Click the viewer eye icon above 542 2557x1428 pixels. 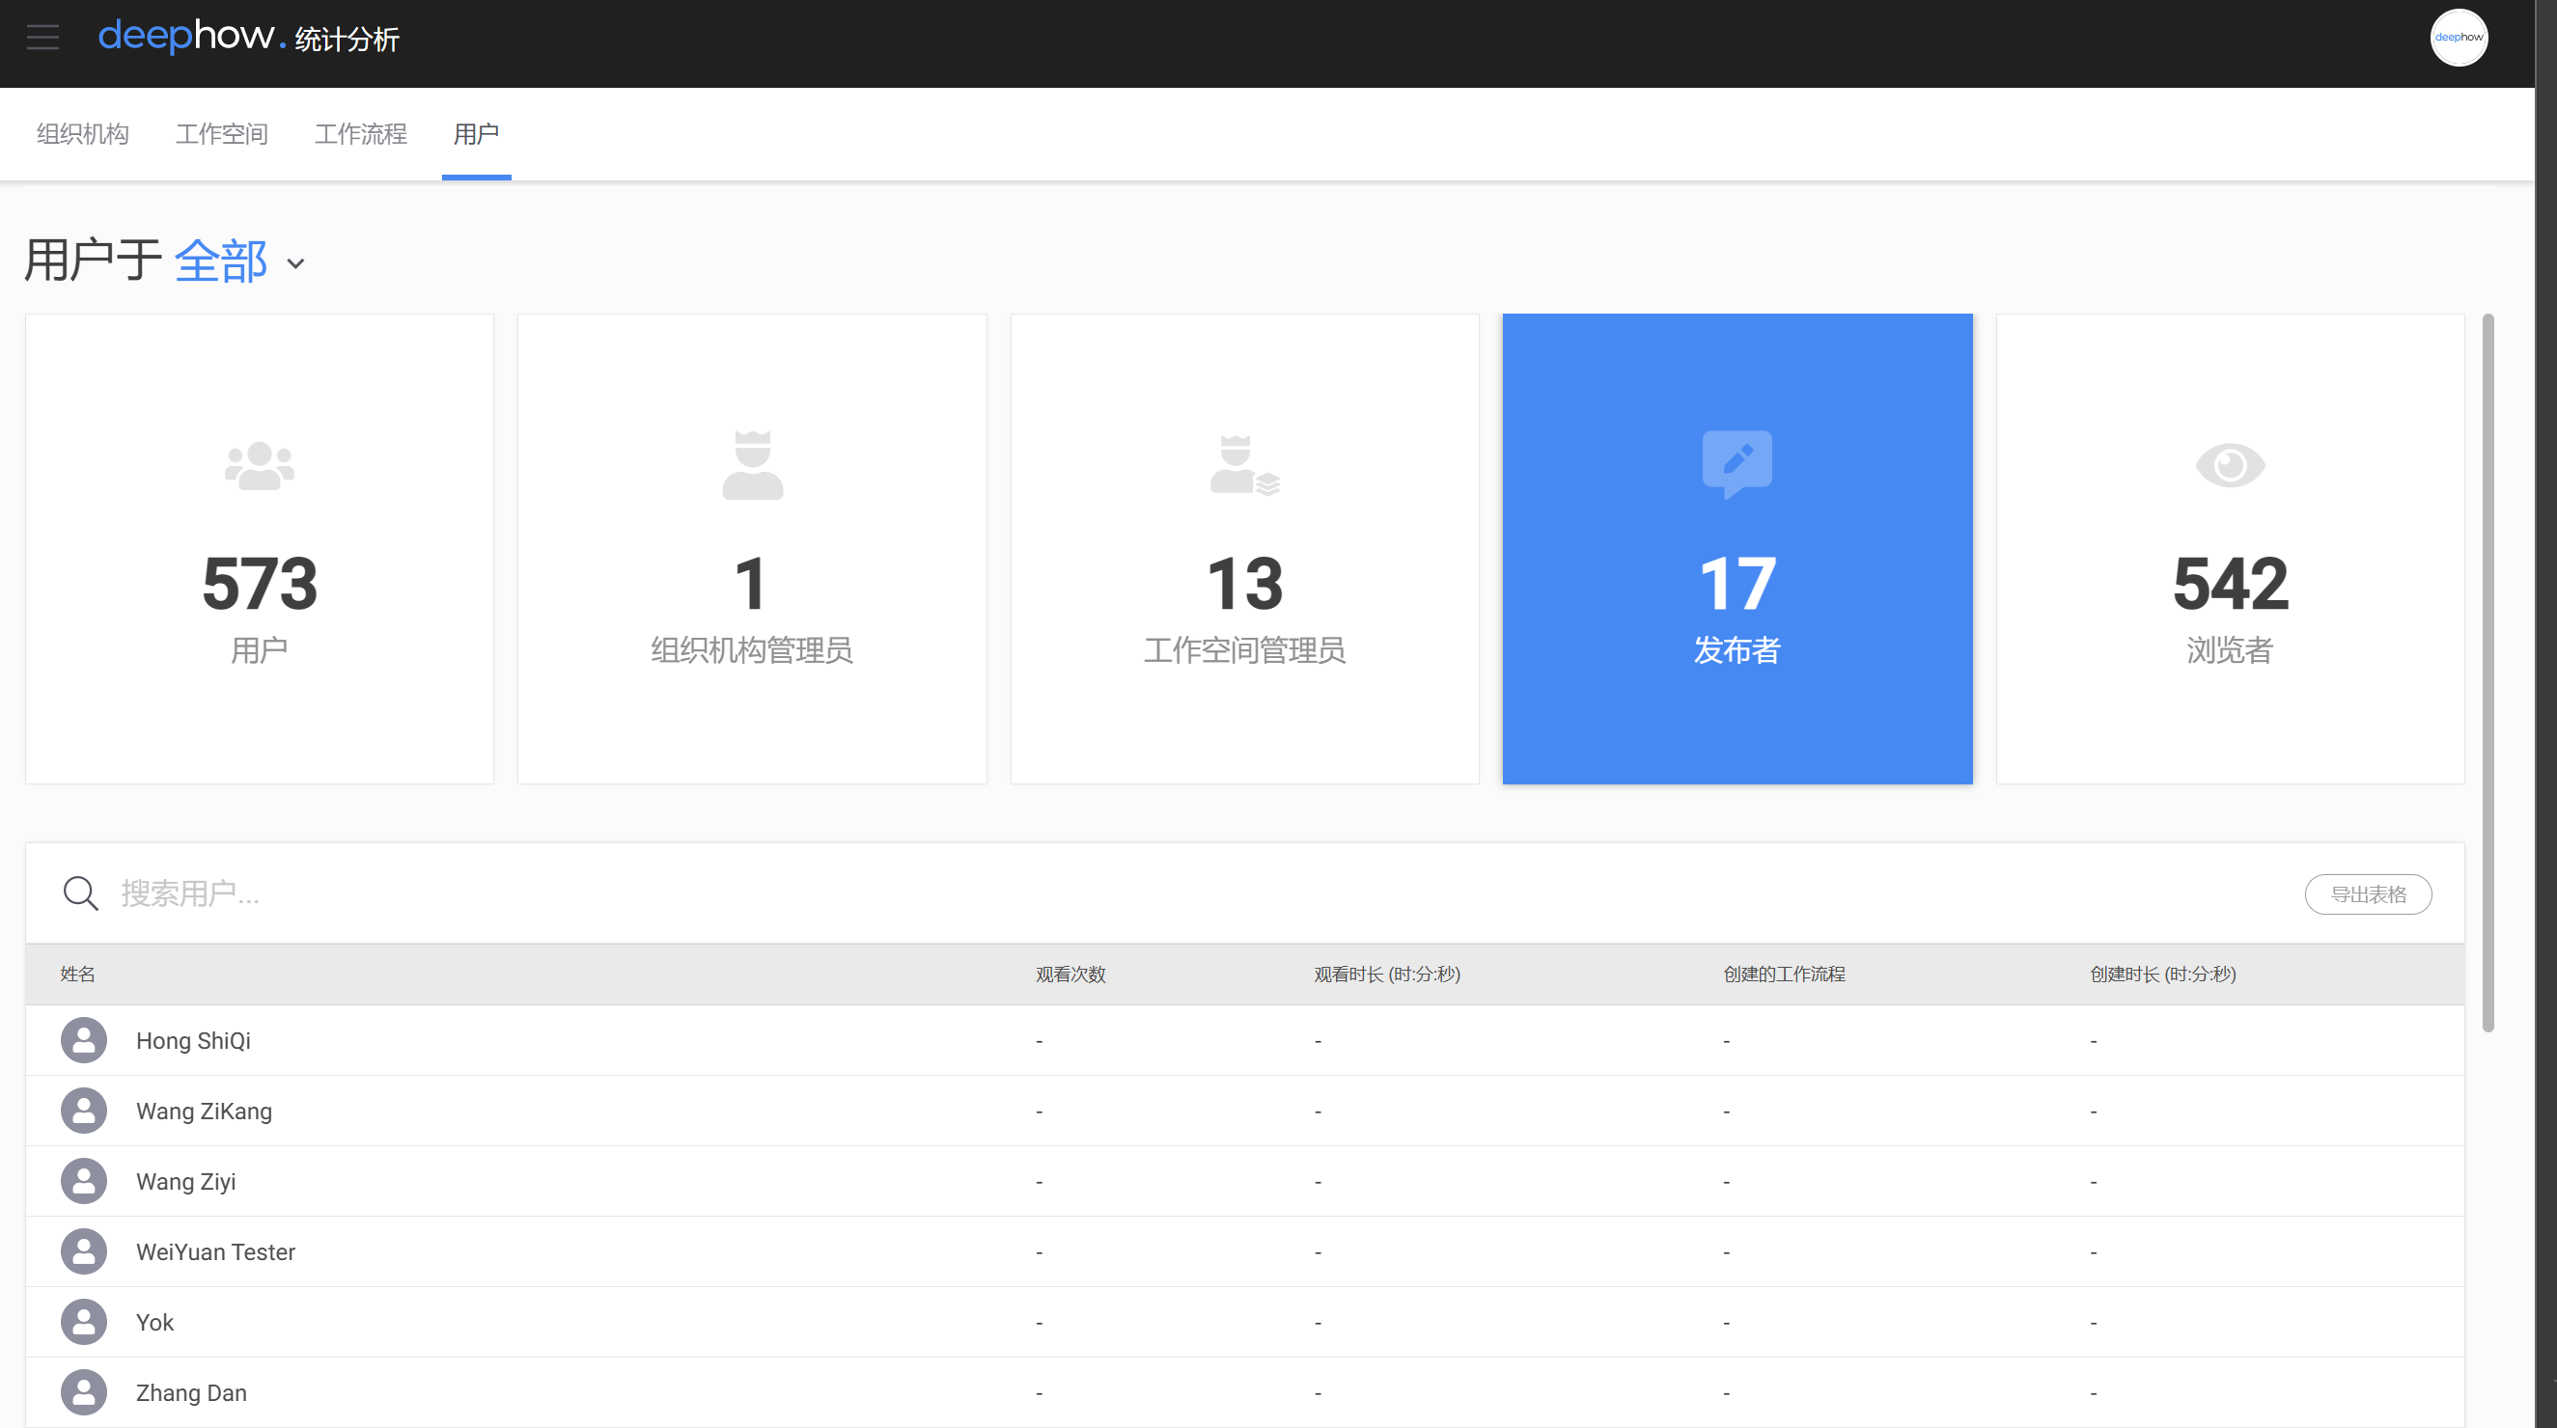[2230, 464]
